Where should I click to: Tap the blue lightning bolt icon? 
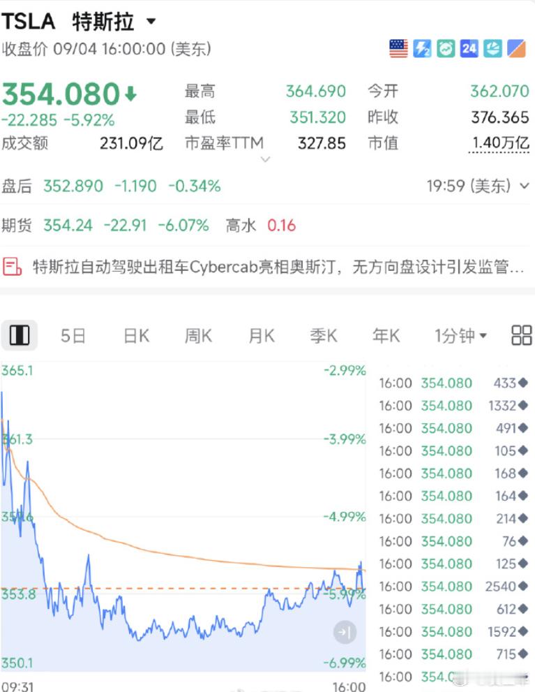[x=422, y=49]
